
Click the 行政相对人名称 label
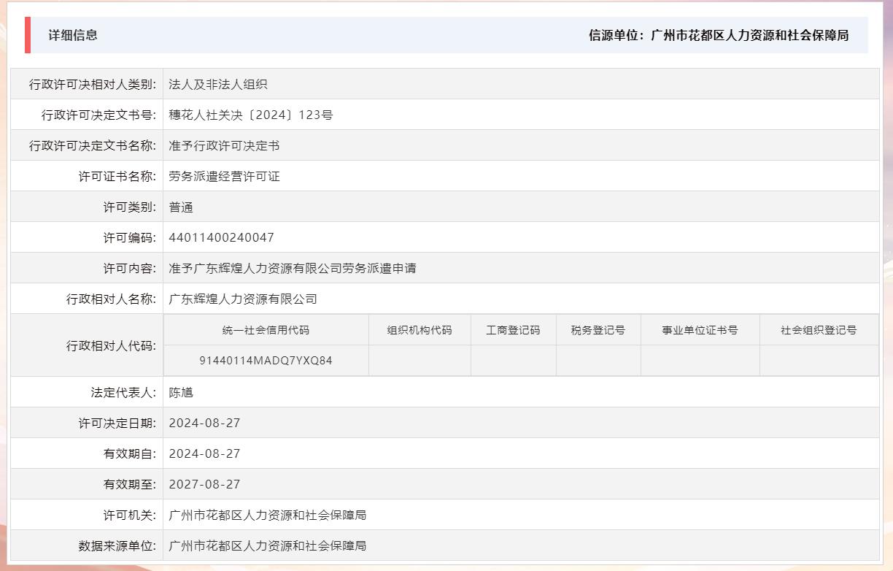pyautogui.click(x=112, y=299)
